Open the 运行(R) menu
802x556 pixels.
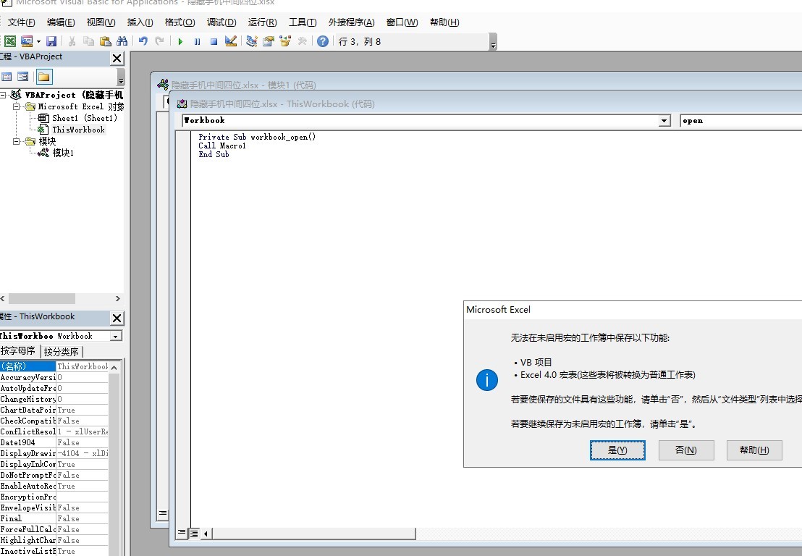tap(262, 22)
